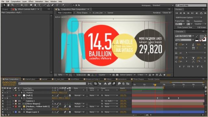Hide the Camera 1 layer
Image resolution: width=208 pixels, height=117 pixels.
pos(3,101)
